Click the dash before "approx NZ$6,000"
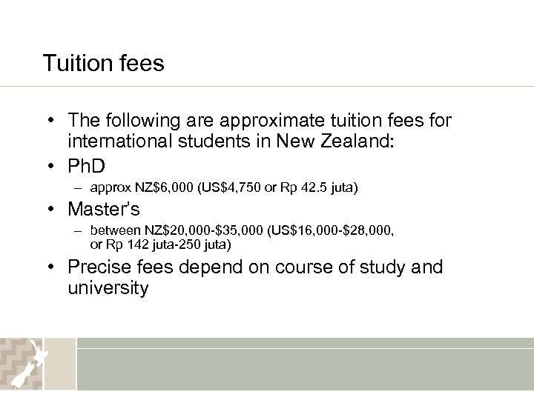 (x=79, y=189)
